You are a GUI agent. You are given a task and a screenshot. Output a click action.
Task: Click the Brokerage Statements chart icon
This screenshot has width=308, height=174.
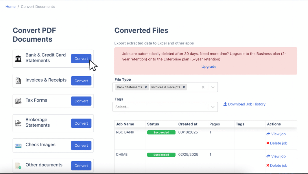(18, 123)
